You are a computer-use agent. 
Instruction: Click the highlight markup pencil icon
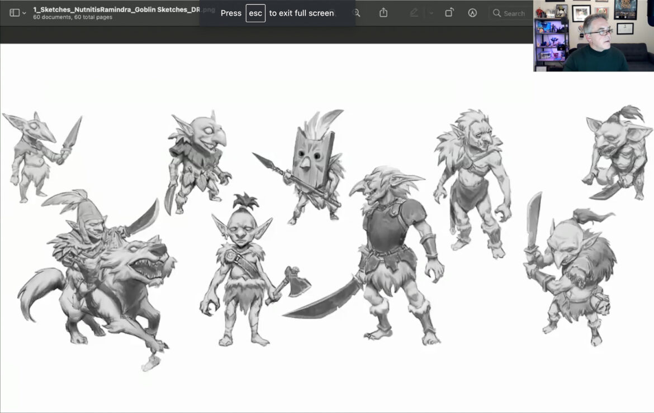(415, 13)
